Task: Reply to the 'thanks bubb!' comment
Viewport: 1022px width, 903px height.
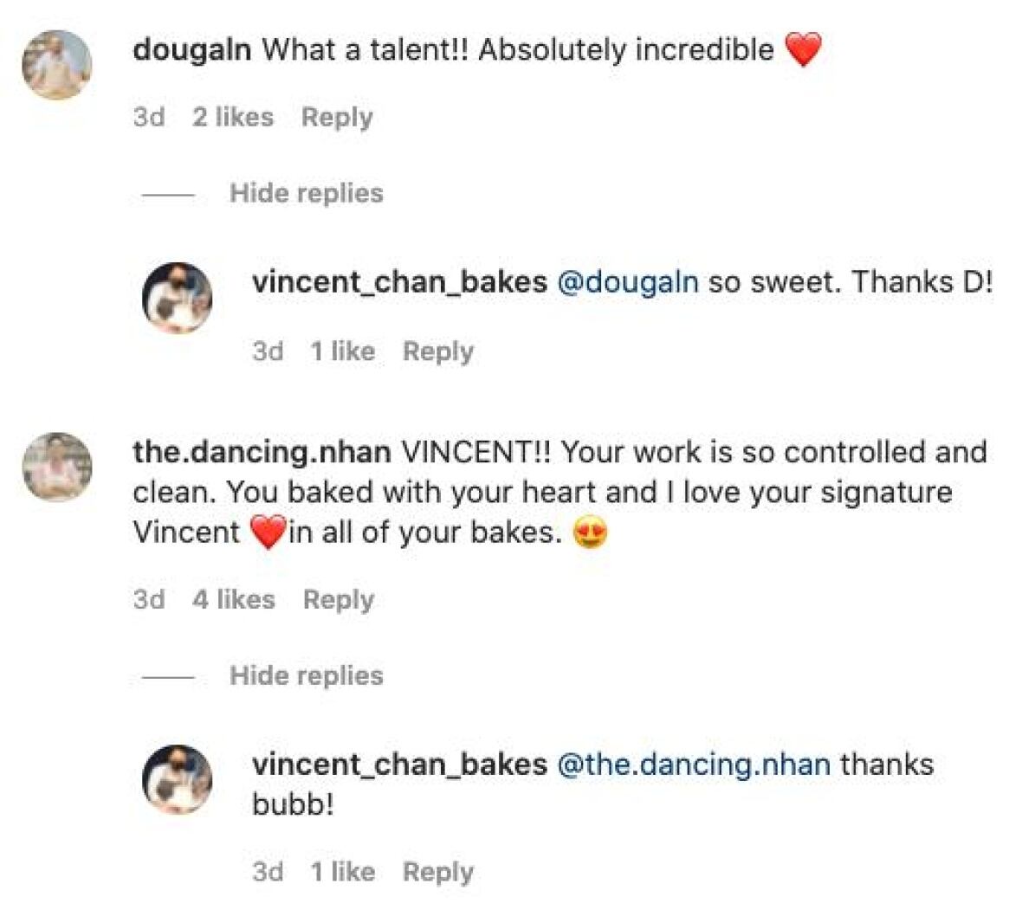Action: point(438,872)
